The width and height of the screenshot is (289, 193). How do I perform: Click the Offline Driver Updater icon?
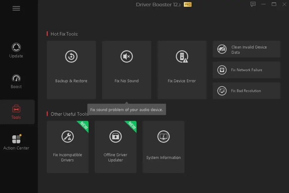coord(116,136)
